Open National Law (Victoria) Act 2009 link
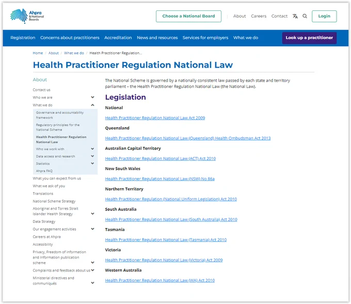The height and width of the screenshot is (304, 351). 164,260
